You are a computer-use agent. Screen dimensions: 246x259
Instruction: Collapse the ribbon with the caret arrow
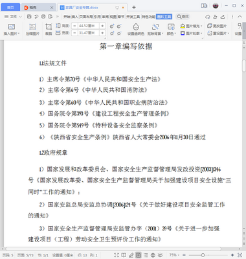click(x=240, y=17)
